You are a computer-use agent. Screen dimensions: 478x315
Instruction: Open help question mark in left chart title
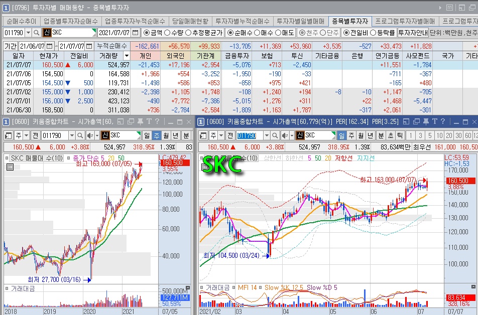pyautogui.click(x=157, y=121)
